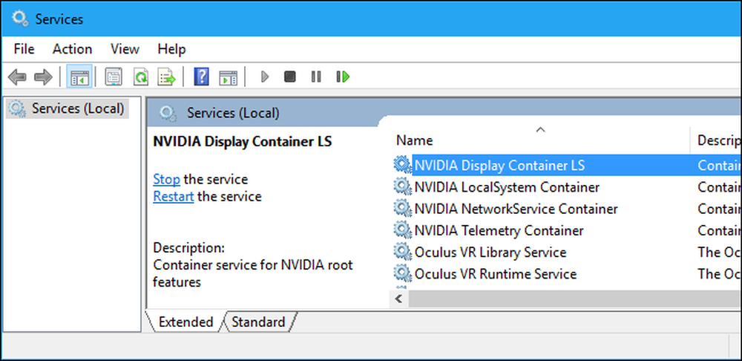Open Help using the question mark icon
This screenshot has height=361, width=742.
pyautogui.click(x=201, y=77)
